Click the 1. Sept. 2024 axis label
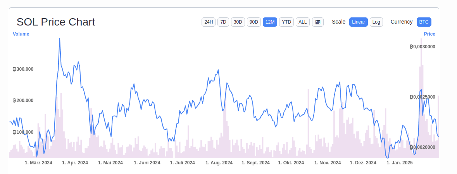The image size is (457, 174). 255,163
